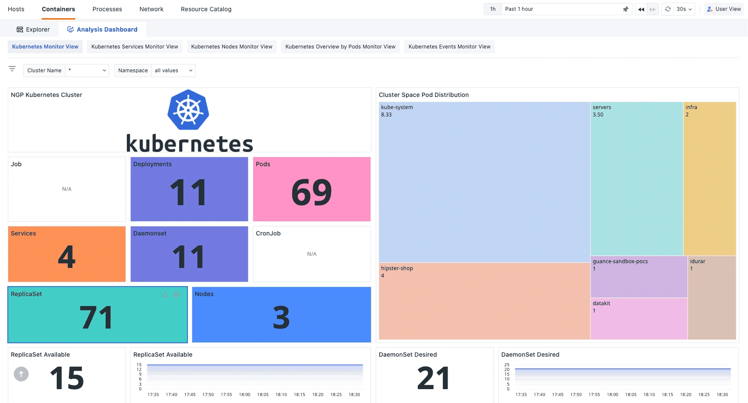
Task: Open Kubernetes Overview by Pods Monitor View
Action: (340, 47)
